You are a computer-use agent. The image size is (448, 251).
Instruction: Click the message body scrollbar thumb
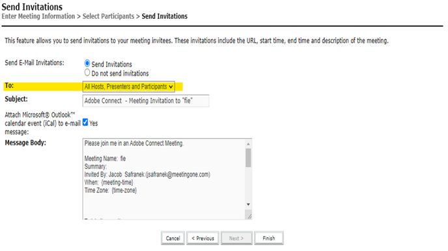248,157
